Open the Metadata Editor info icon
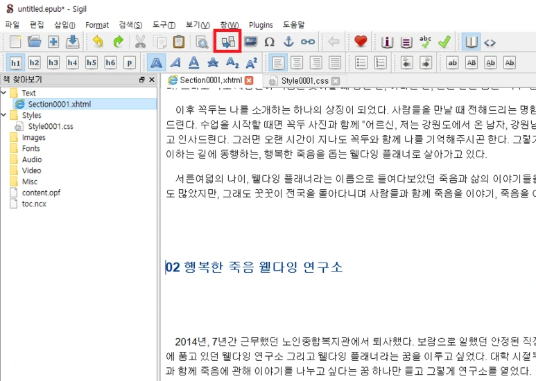536x381 pixels. 387,42
